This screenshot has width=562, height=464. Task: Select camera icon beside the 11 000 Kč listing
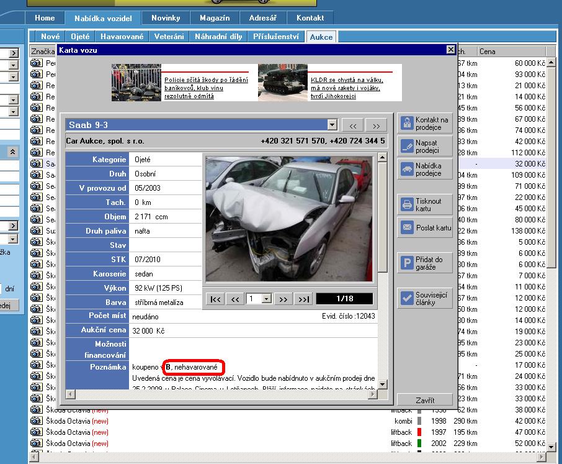tap(36, 287)
